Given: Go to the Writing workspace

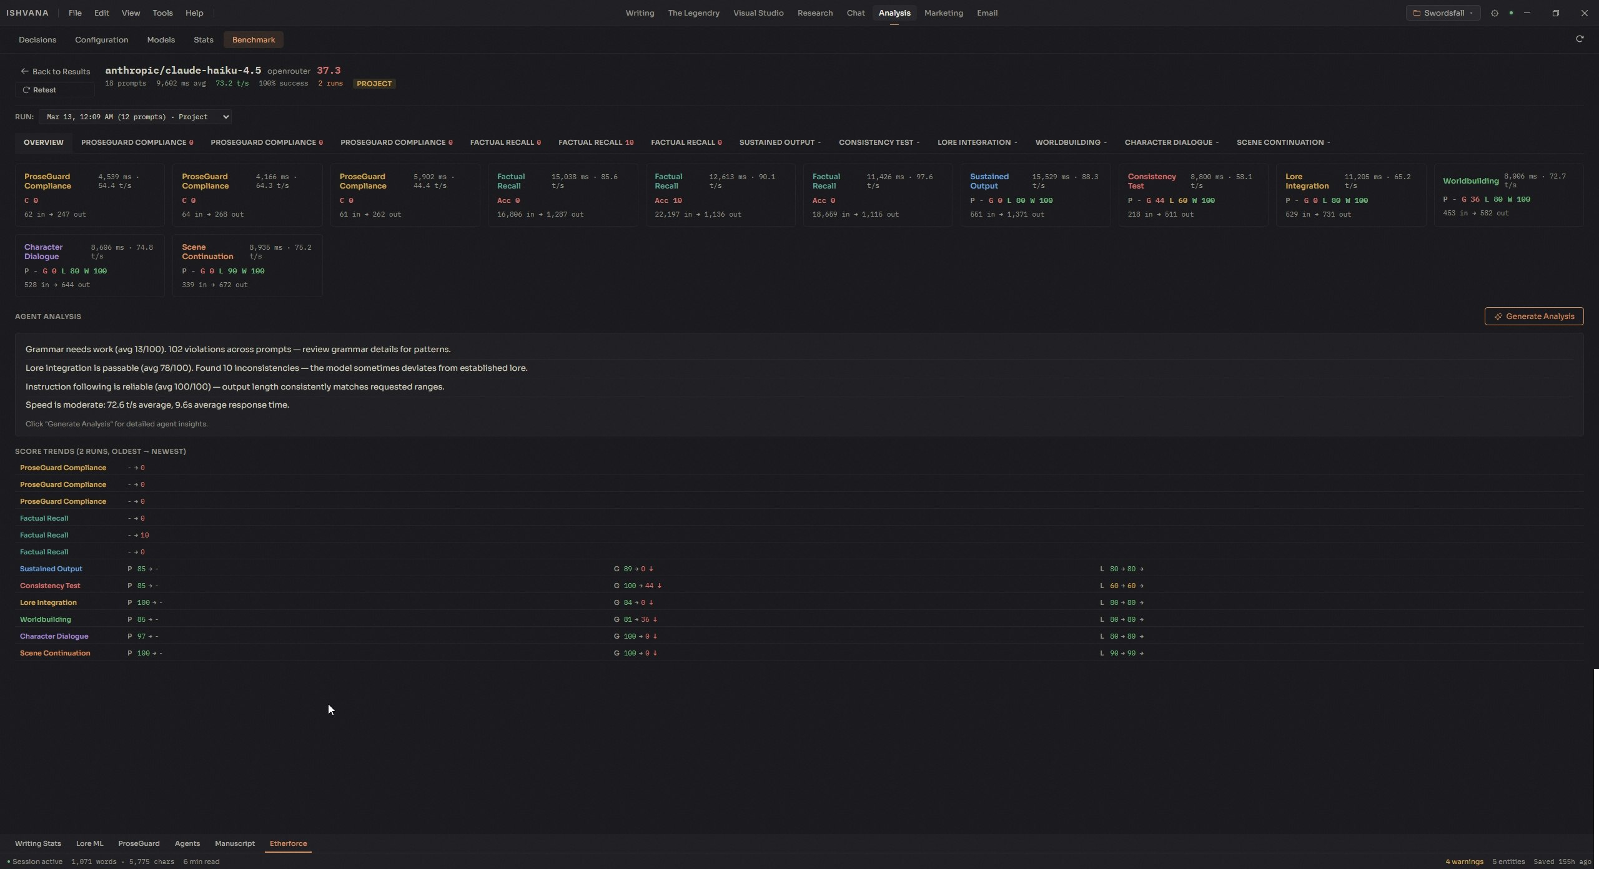Looking at the screenshot, I should click(x=640, y=13).
